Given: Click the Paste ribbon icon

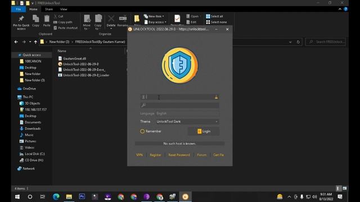Looking at the screenshot, I should click(47, 19).
